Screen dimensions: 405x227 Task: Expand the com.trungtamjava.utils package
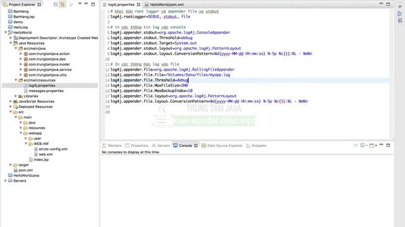pyautogui.click(x=21, y=75)
